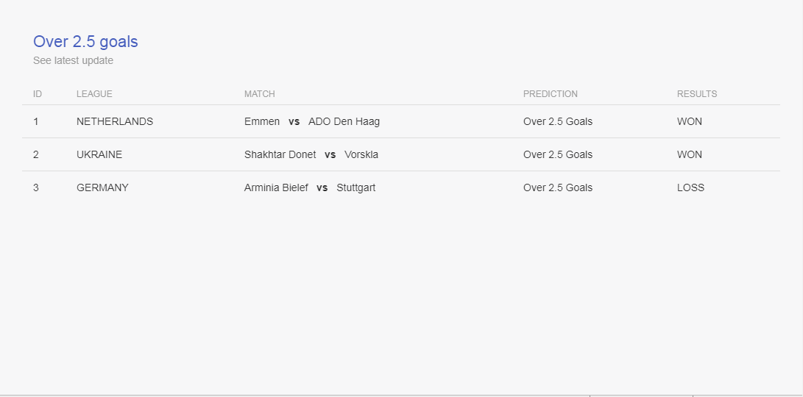Screen dimensions: 803x397
Task: Click the Over 2.5 Goals prediction for Ukraine
Action: pyautogui.click(x=558, y=154)
